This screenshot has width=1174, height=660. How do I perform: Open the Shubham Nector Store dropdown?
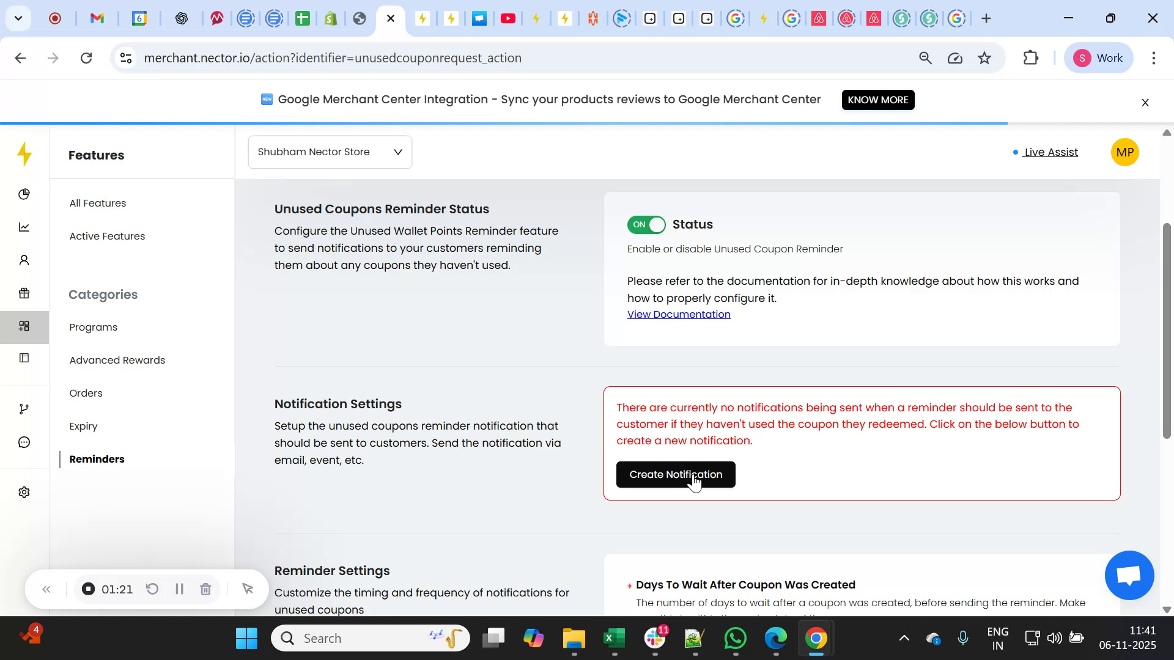coord(330,152)
